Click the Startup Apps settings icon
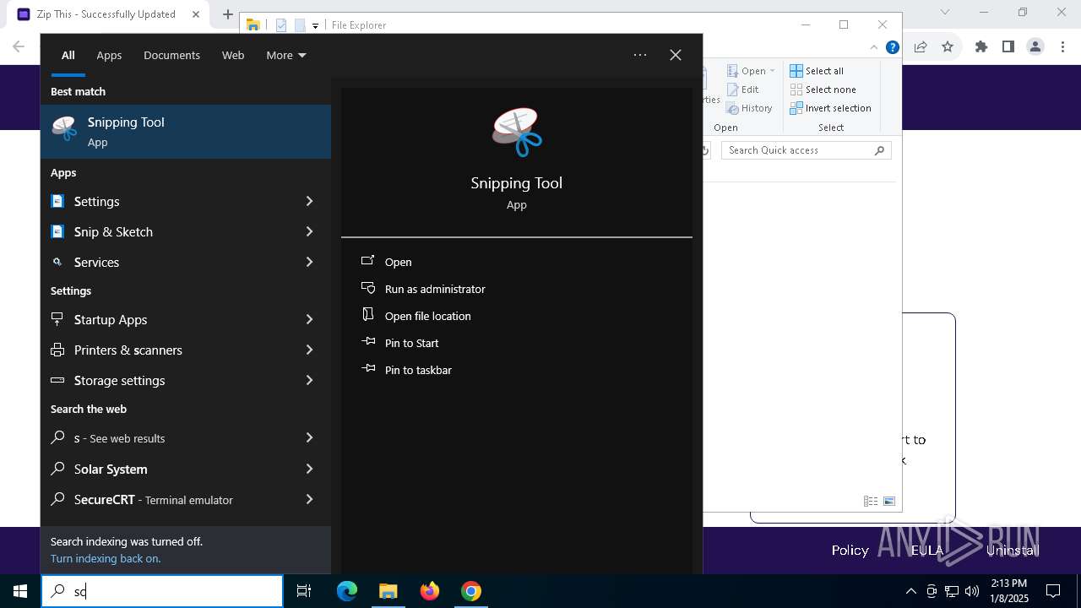 tap(57, 319)
